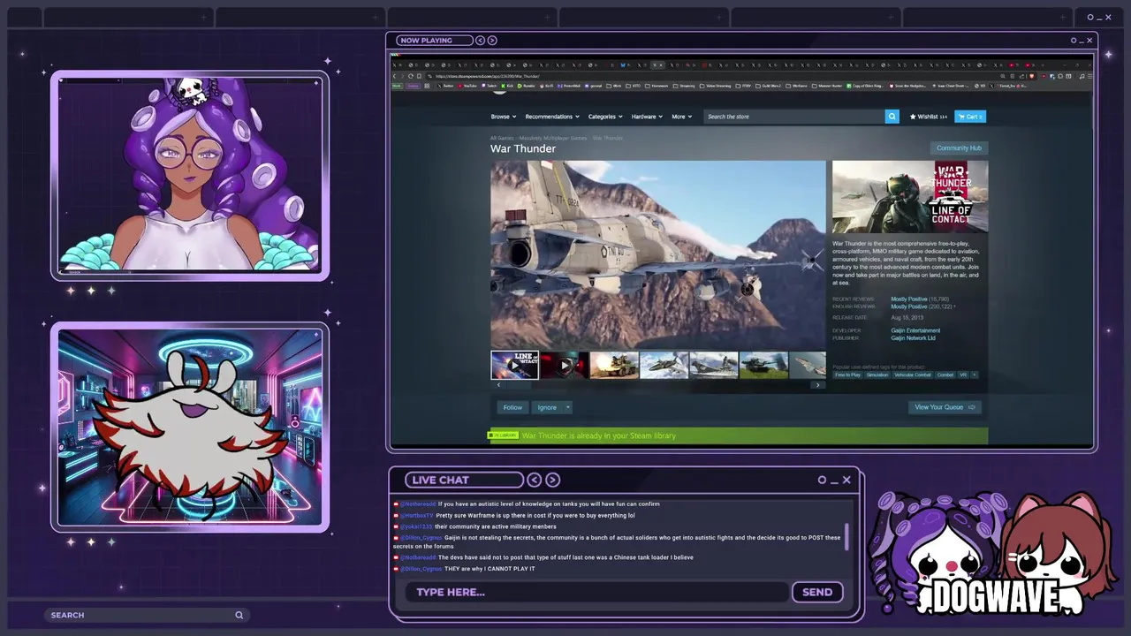Image resolution: width=1131 pixels, height=636 pixels.
Task: Click the Steam store search field
Action: pyautogui.click(x=794, y=117)
